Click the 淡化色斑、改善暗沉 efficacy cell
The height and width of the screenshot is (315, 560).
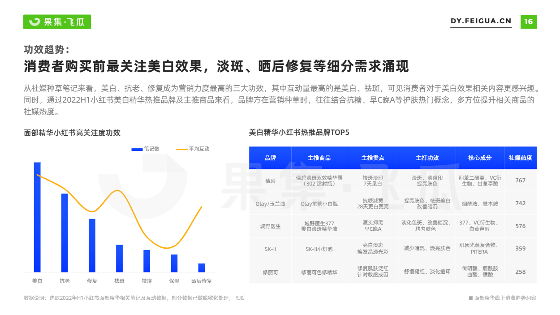[427, 226]
